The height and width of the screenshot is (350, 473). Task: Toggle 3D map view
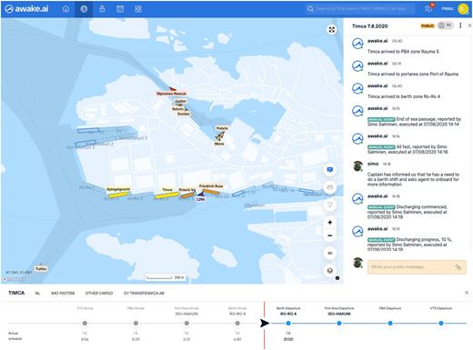click(330, 253)
